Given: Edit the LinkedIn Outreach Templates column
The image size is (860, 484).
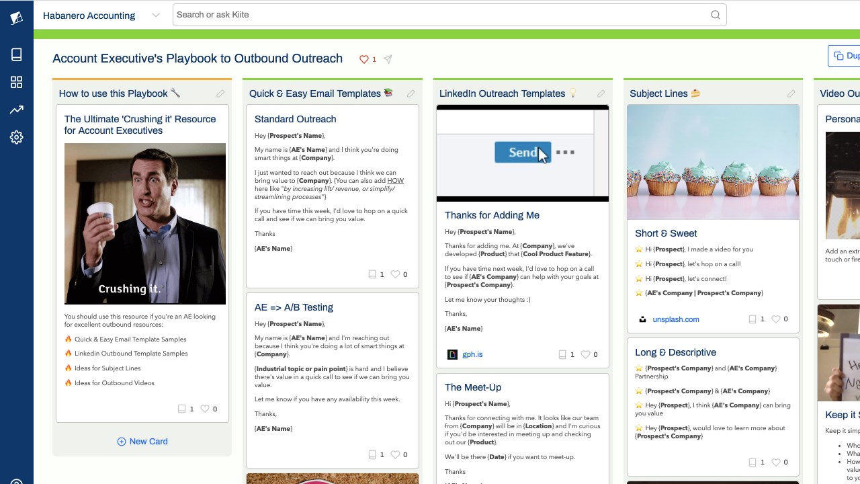Looking at the screenshot, I should (601, 93).
